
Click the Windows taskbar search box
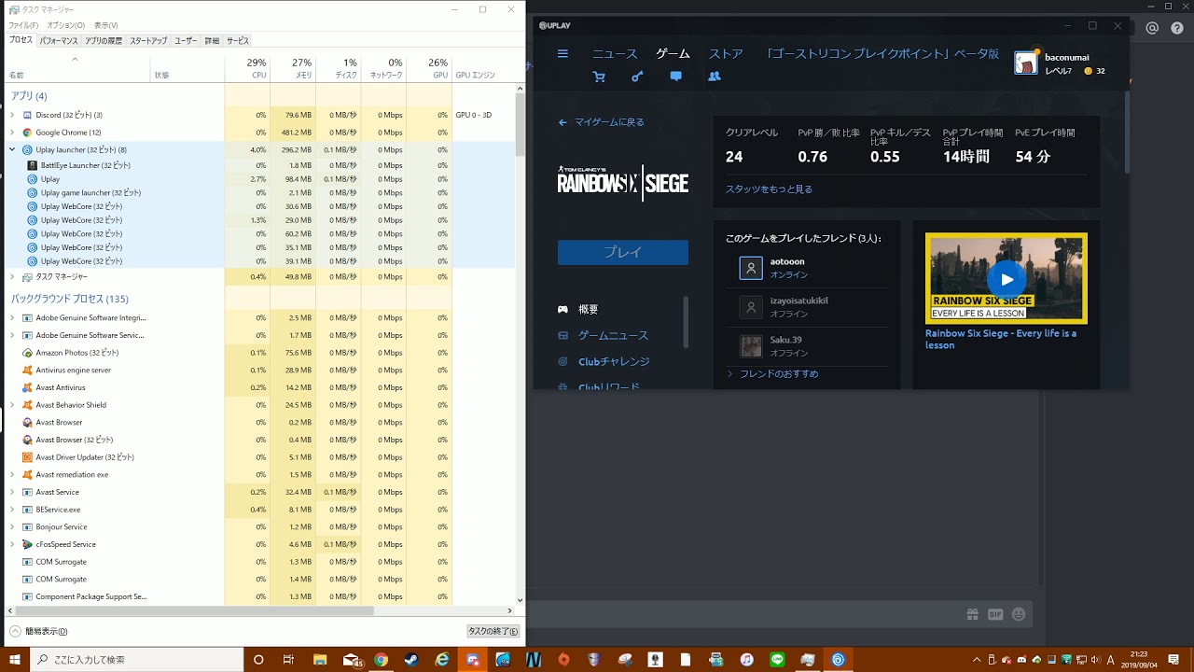pyautogui.click(x=136, y=659)
